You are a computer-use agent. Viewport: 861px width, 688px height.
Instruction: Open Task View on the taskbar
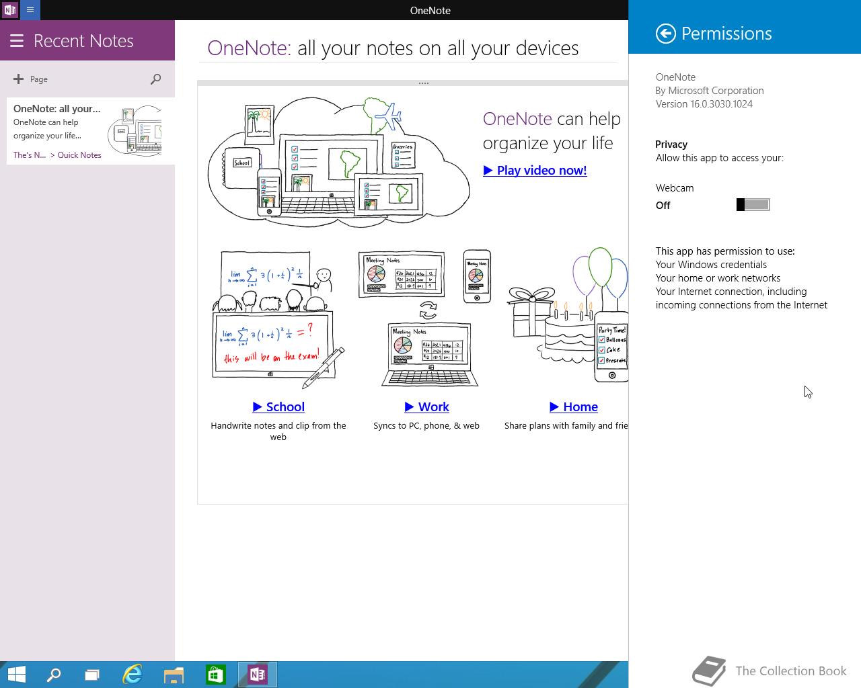click(92, 675)
